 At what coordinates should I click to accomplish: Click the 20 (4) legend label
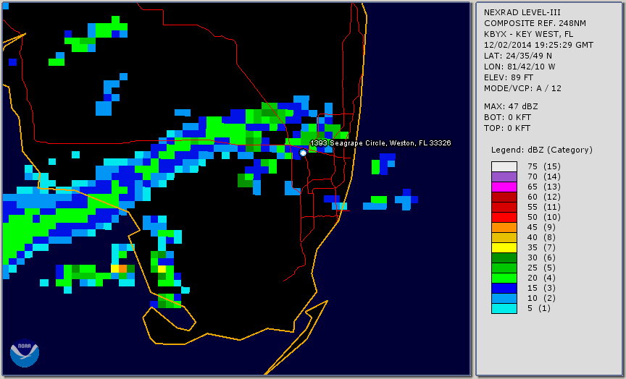(541, 278)
